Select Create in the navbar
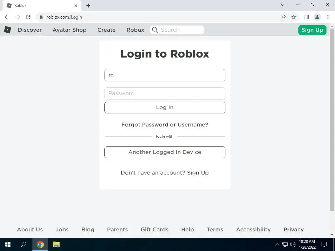This screenshot has width=335, height=251. (x=106, y=30)
